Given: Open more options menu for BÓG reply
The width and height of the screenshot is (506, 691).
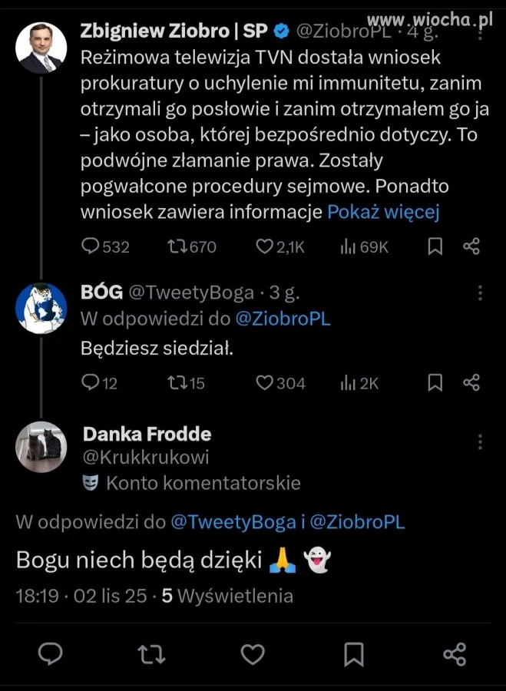Looking at the screenshot, I should pos(480,293).
